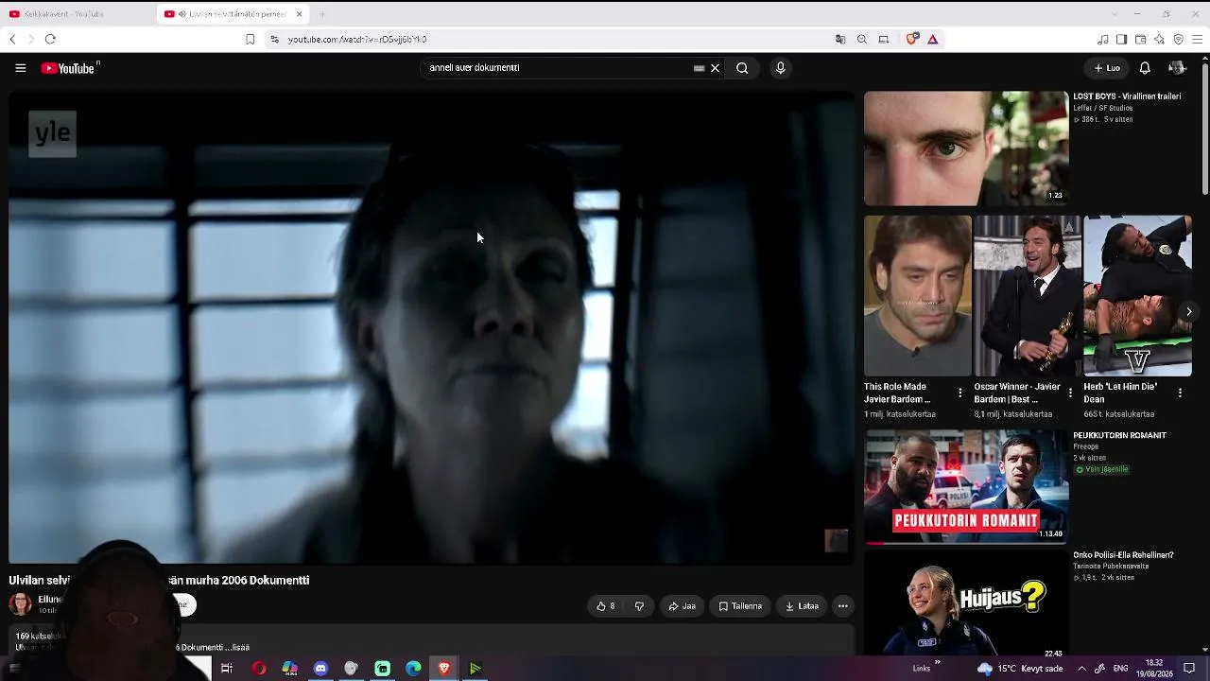Open options for 'Oscar Winner' short
This screenshot has height=681, width=1210.
pyautogui.click(x=1070, y=393)
